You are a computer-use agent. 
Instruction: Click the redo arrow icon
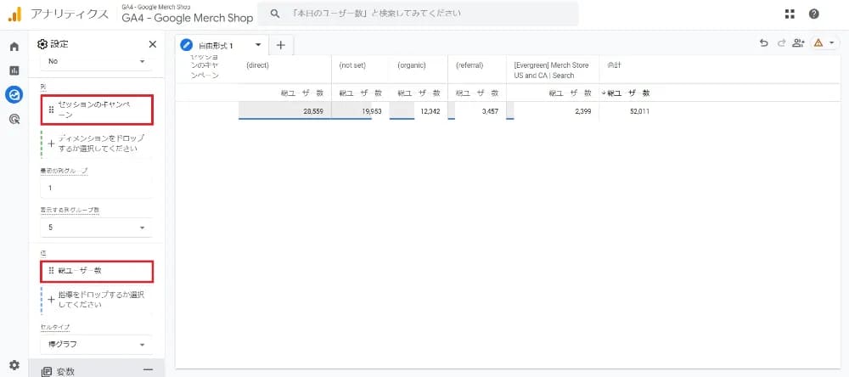(x=781, y=43)
